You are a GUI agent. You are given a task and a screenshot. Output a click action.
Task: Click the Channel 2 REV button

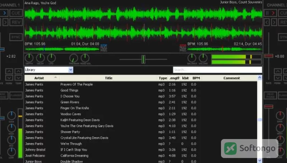[x=283, y=22]
